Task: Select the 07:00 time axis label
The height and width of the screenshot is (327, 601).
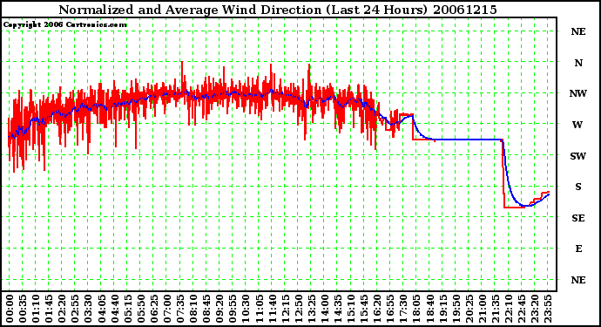Action: pyautogui.click(x=167, y=309)
